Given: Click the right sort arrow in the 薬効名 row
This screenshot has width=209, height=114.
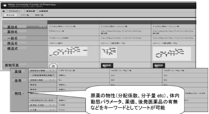Looking at the screenshot, I should 44,26.
